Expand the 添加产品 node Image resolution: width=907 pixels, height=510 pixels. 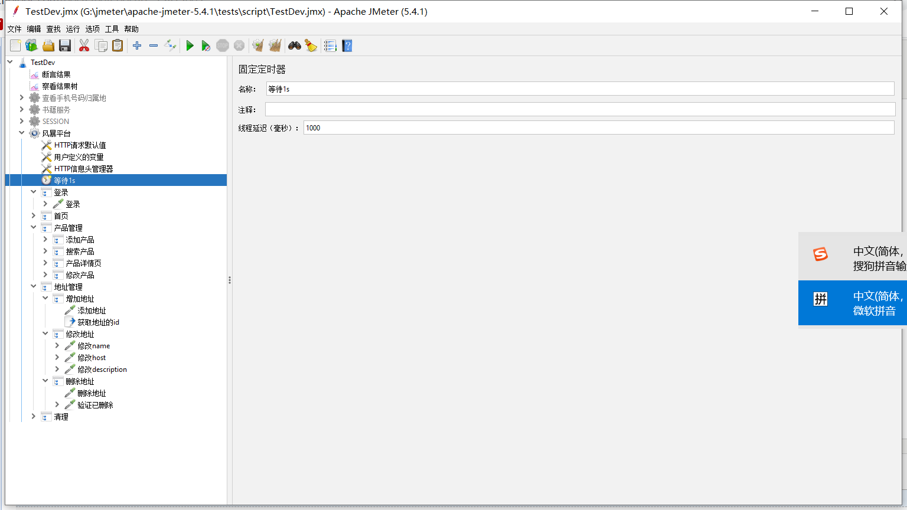pyautogui.click(x=45, y=239)
